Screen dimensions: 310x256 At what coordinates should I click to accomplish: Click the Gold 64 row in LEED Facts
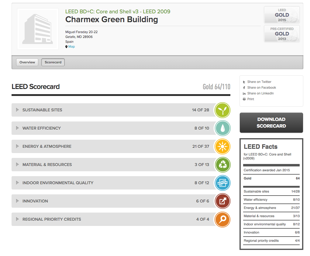click(271, 178)
